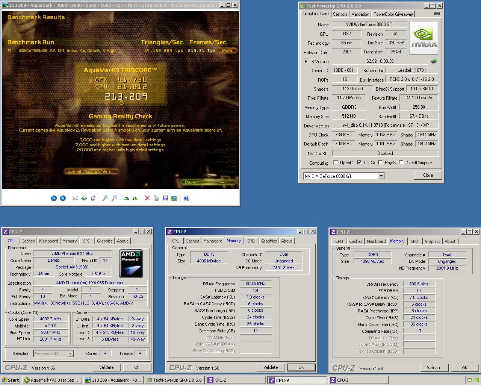Image resolution: width=481 pixels, height=385 pixels.
Task: Open CPU tab in right CPU-Z window
Action: click(x=339, y=241)
